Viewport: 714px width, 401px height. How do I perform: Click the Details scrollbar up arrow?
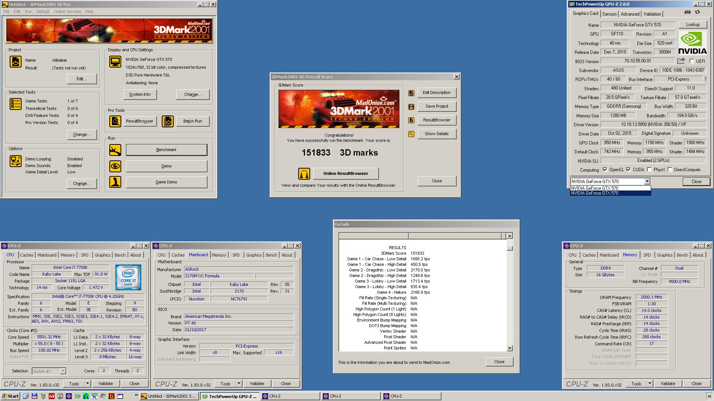point(509,236)
